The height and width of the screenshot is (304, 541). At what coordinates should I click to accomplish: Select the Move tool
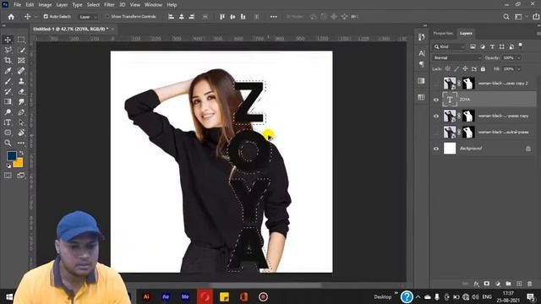click(x=8, y=40)
